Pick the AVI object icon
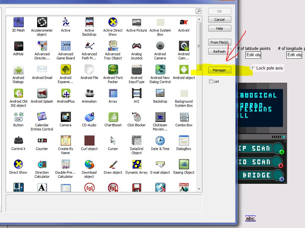This screenshot has height=228, width=305. coord(136,93)
